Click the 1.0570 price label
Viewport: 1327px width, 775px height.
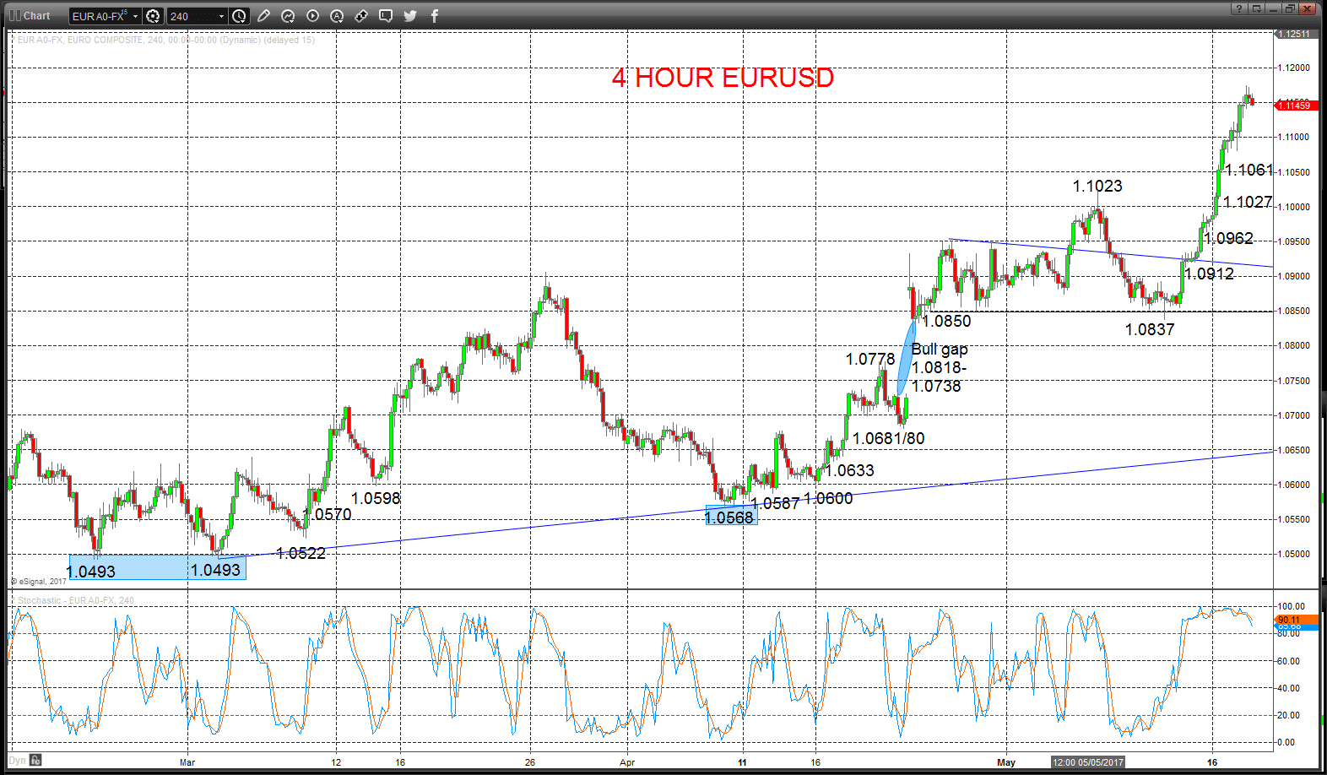327,514
